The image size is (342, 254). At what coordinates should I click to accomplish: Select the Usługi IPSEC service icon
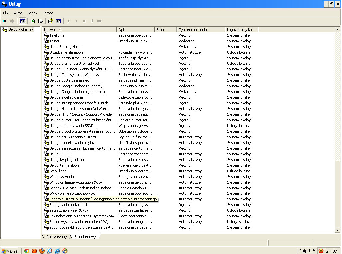46,154
